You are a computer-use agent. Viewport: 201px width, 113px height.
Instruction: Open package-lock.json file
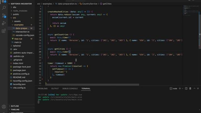pyautogui.click(x=22, y=67)
